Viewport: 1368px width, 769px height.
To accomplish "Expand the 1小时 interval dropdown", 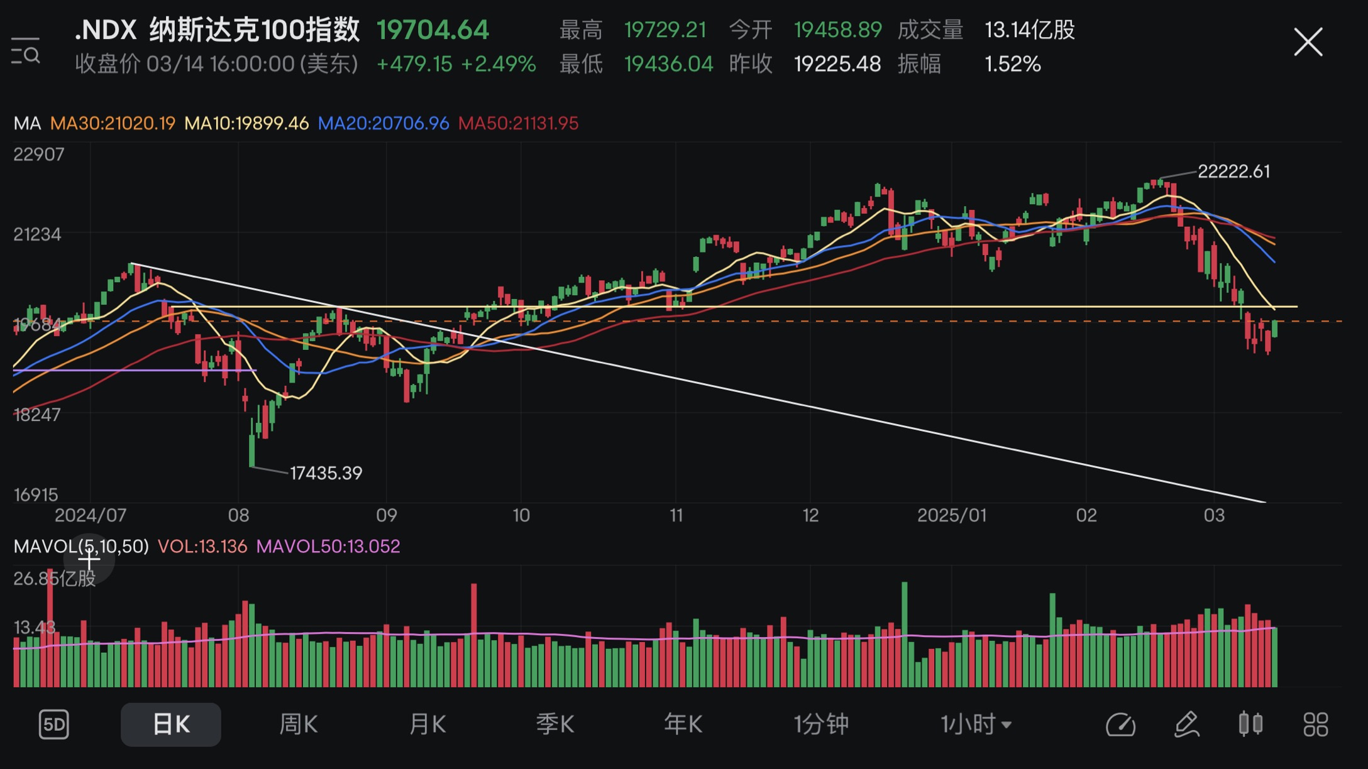I will point(976,724).
